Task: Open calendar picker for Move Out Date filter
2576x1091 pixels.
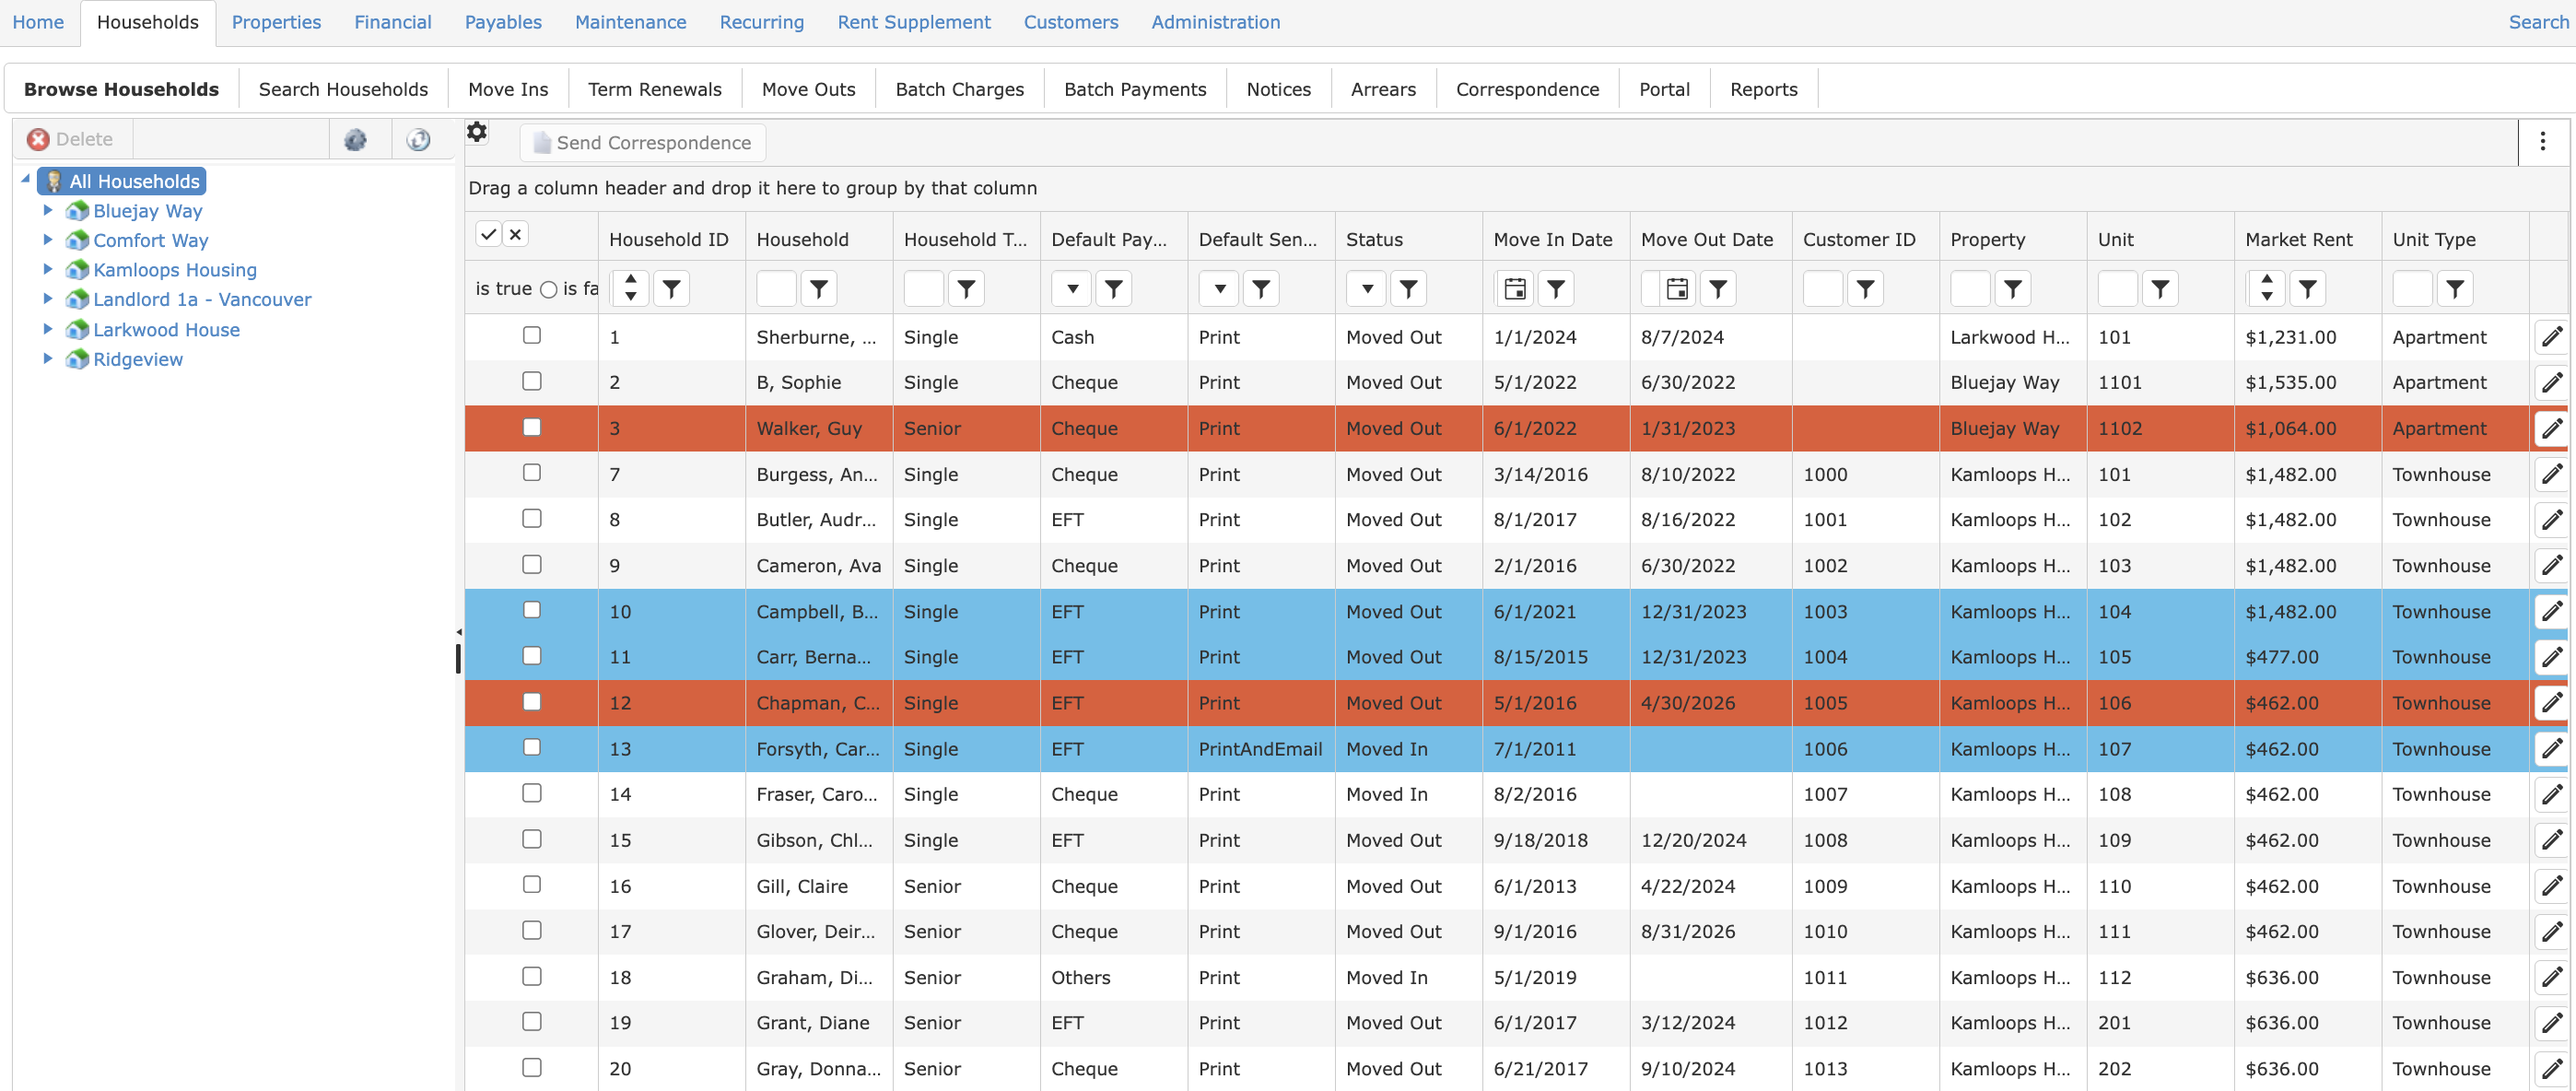Action: [1677, 289]
